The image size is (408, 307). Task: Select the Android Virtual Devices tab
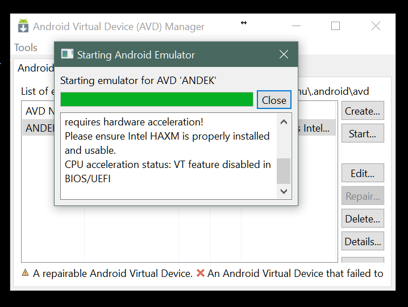click(x=35, y=68)
